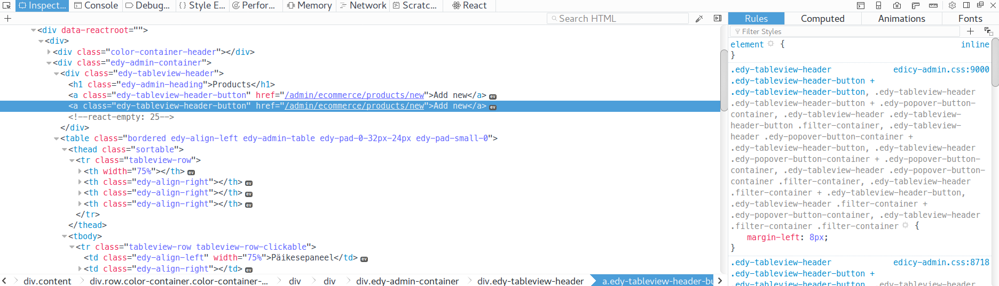Switch to the Console tab
This screenshot has width=999, height=286.
click(x=96, y=5)
